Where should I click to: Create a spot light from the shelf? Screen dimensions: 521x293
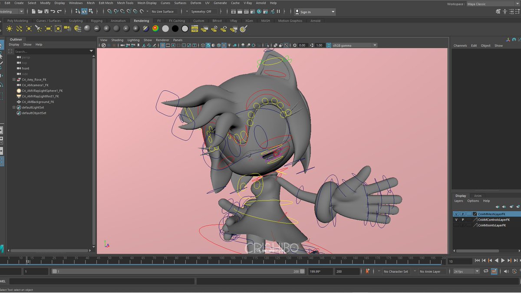(x=38, y=29)
